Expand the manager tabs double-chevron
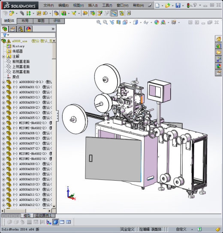Screen dimensions: 223x233 click(53, 29)
